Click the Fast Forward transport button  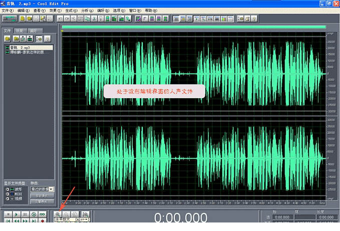pyautogui.click(x=25, y=220)
